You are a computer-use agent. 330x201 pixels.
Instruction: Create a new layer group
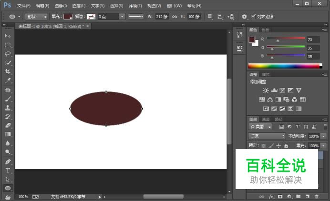coord(299,197)
